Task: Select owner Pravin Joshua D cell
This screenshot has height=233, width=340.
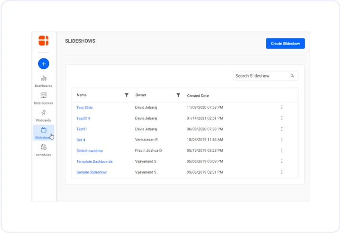Action: [148, 150]
